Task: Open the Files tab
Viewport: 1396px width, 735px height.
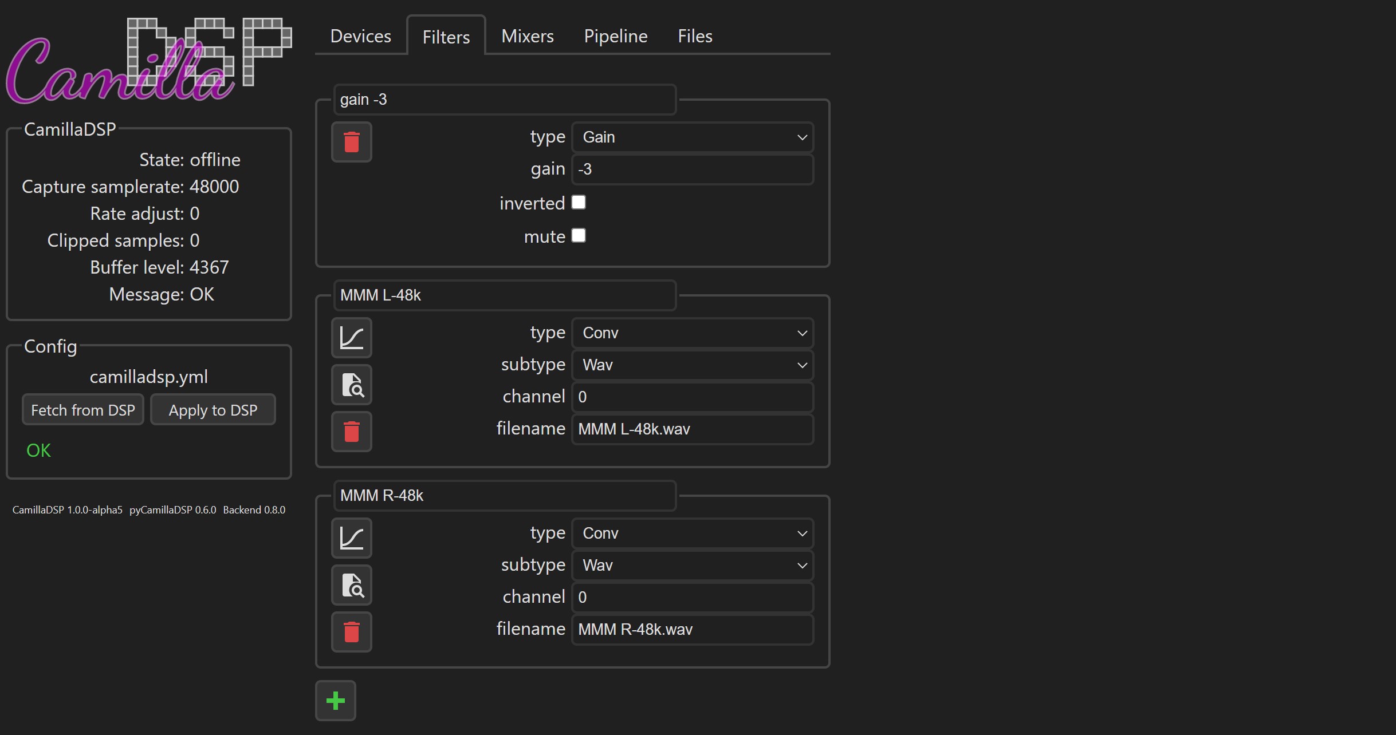Action: coord(695,36)
